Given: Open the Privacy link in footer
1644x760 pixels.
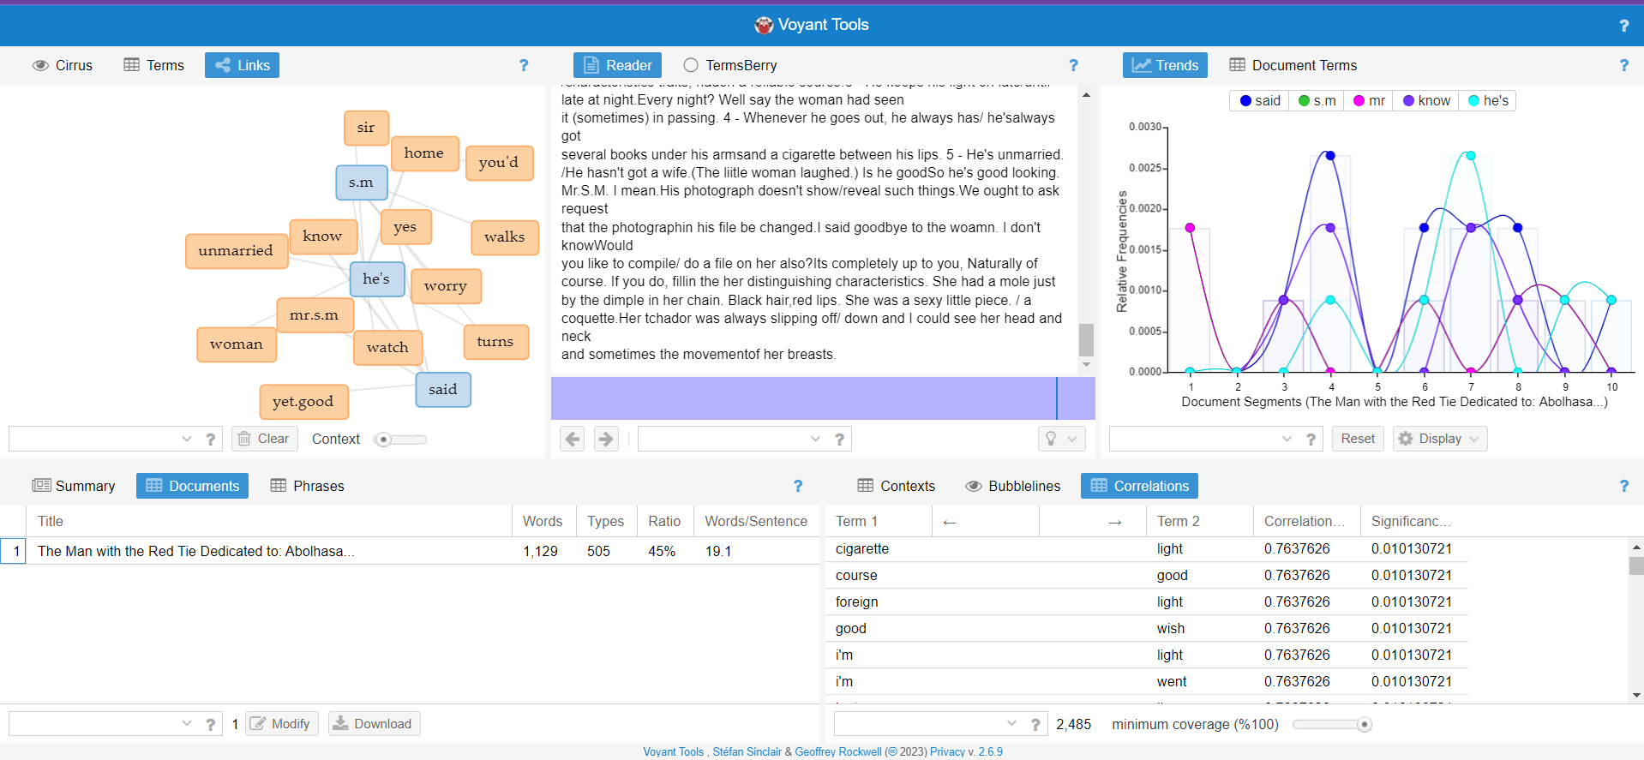Looking at the screenshot, I should click(x=947, y=751).
